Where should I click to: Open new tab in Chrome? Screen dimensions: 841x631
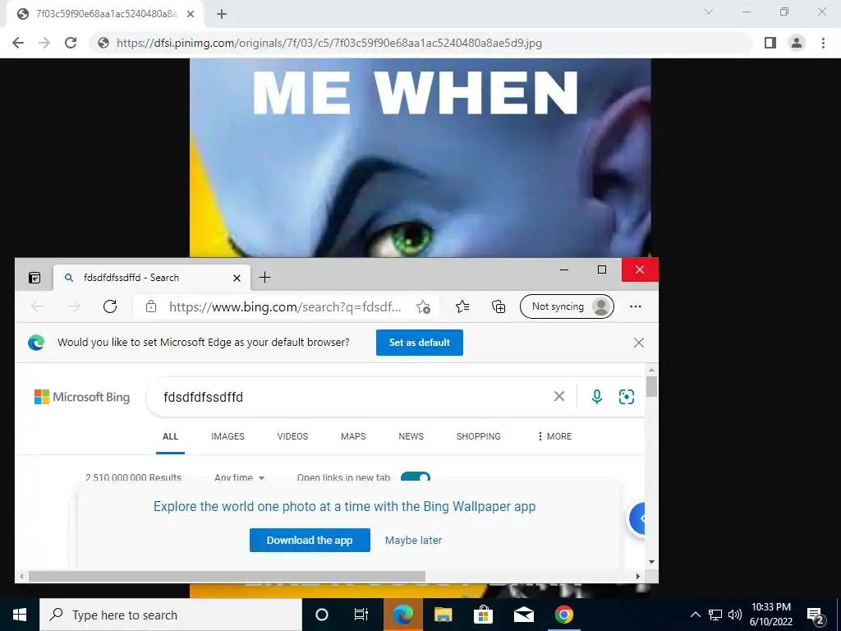click(222, 14)
